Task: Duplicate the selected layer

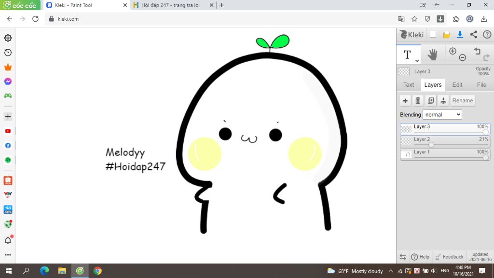Action: (x=431, y=100)
